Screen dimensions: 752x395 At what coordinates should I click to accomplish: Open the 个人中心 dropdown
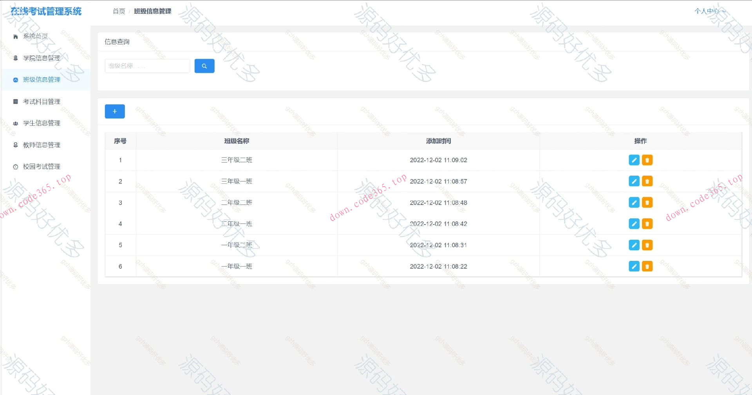710,11
